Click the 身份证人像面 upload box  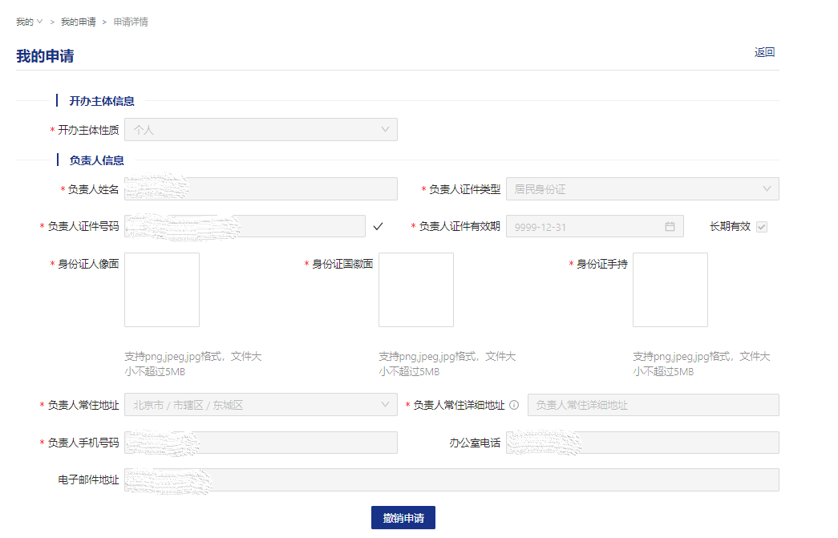162,289
